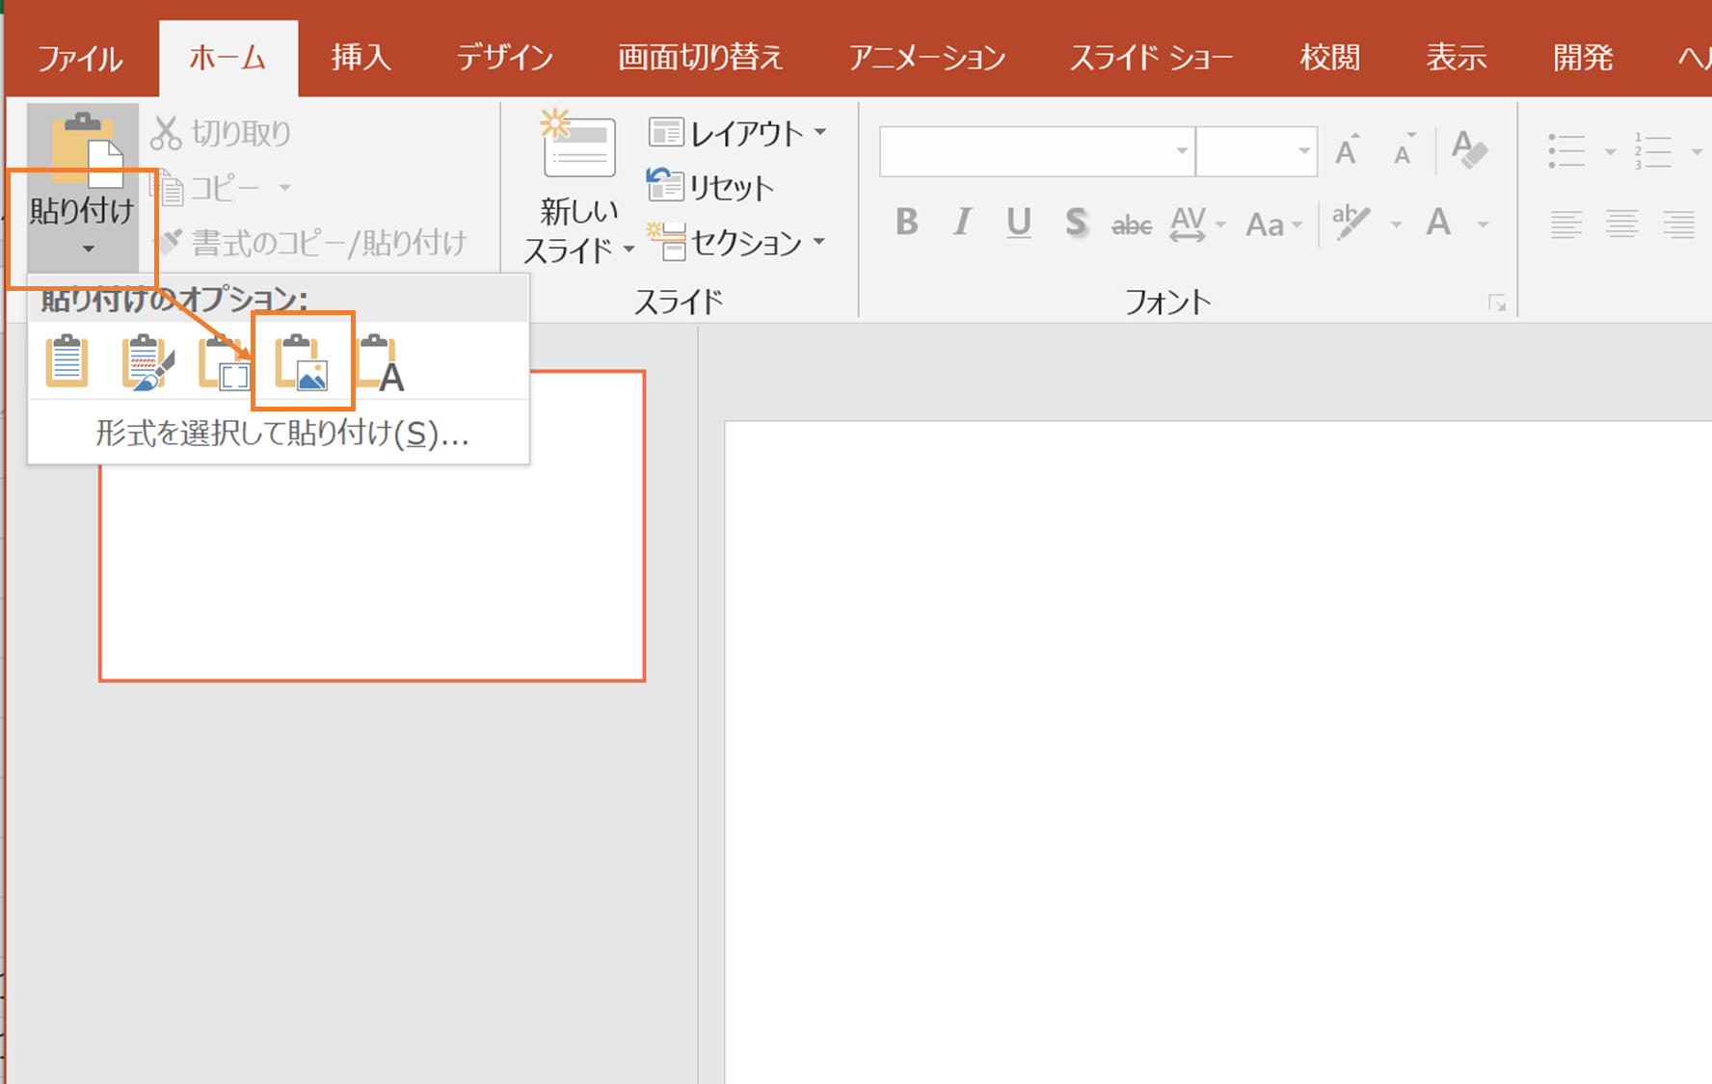The image size is (1712, 1084).
Task: Choose the Keep Source Formatting paste option
Action: [x=147, y=361]
